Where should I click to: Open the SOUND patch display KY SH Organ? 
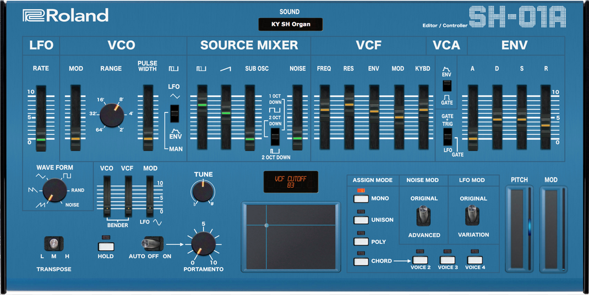(x=290, y=24)
